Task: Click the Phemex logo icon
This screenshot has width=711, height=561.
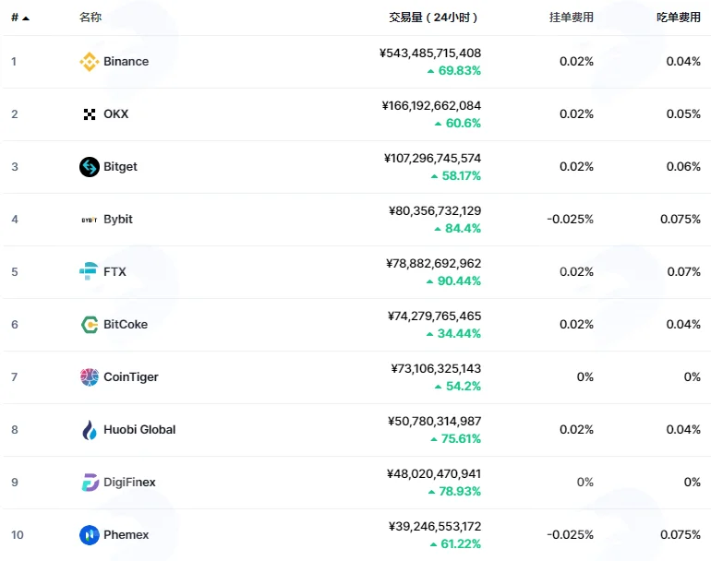Action: tap(90, 535)
